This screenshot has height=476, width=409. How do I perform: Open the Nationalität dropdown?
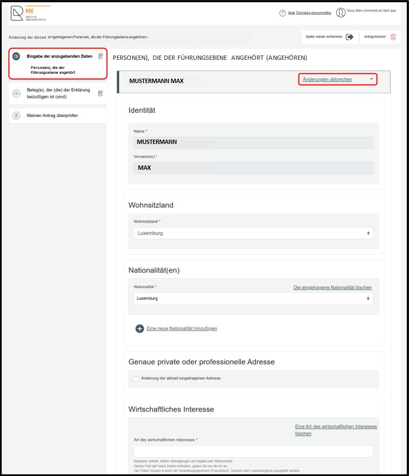253,299
